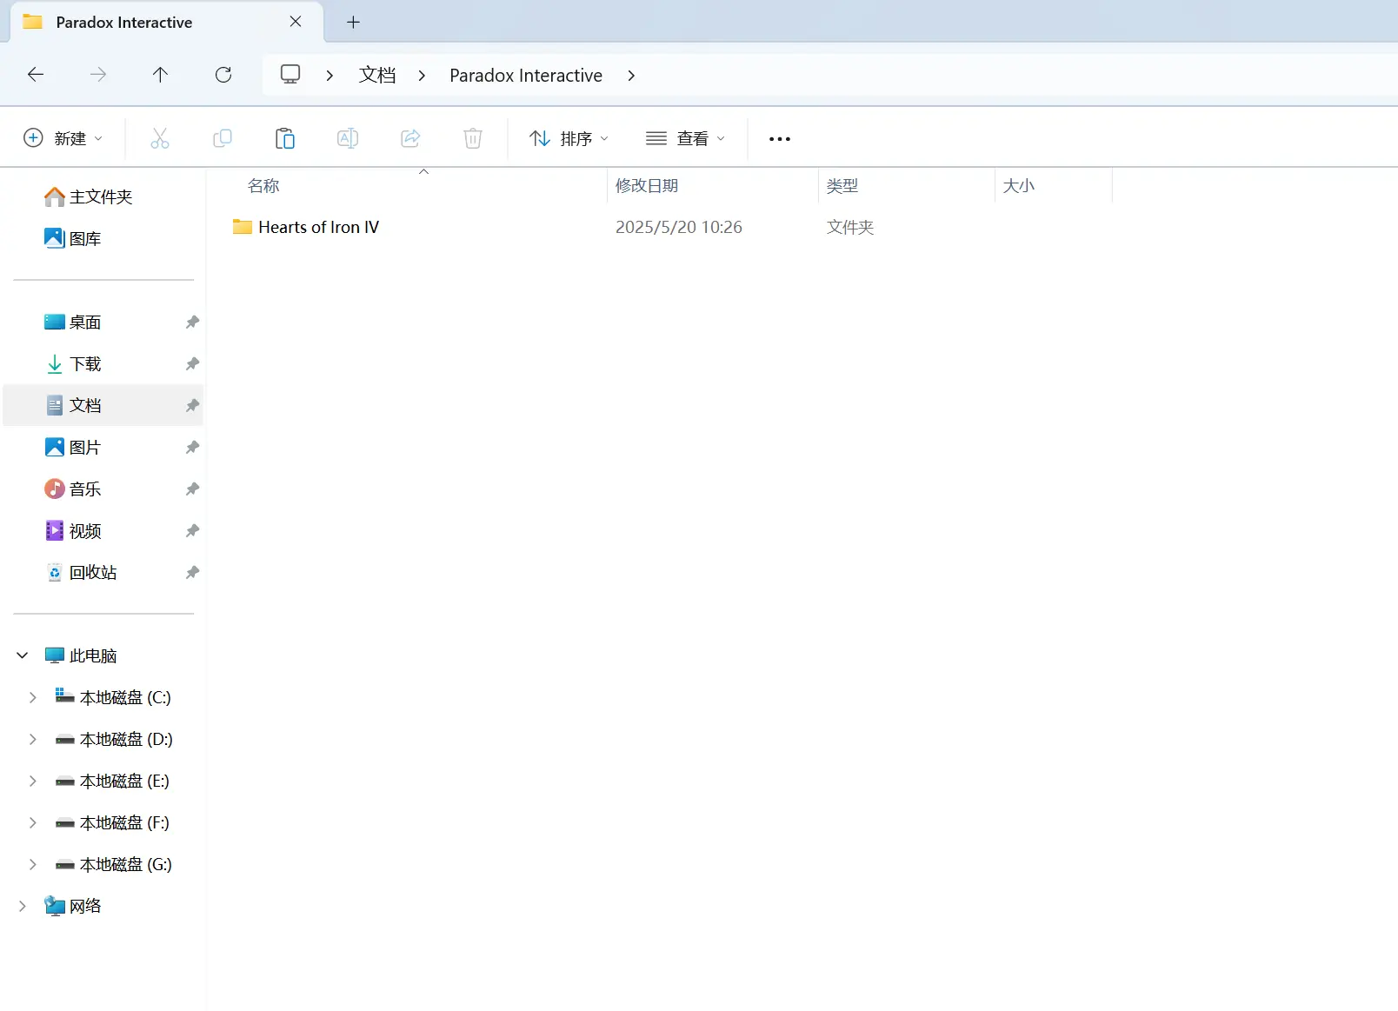Click the Back navigation arrow
1398x1011 pixels.
tap(36, 75)
